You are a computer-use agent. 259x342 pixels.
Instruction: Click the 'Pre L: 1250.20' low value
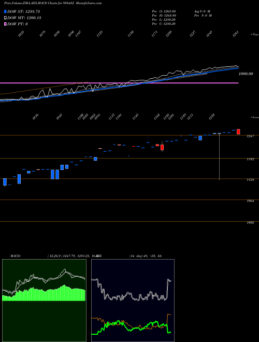(164, 20)
